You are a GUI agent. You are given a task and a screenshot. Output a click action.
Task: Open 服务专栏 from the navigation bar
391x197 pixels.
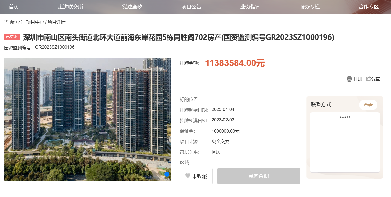click(x=309, y=7)
